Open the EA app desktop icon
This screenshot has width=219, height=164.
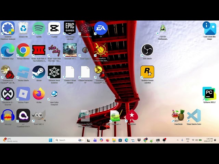pos(101,28)
